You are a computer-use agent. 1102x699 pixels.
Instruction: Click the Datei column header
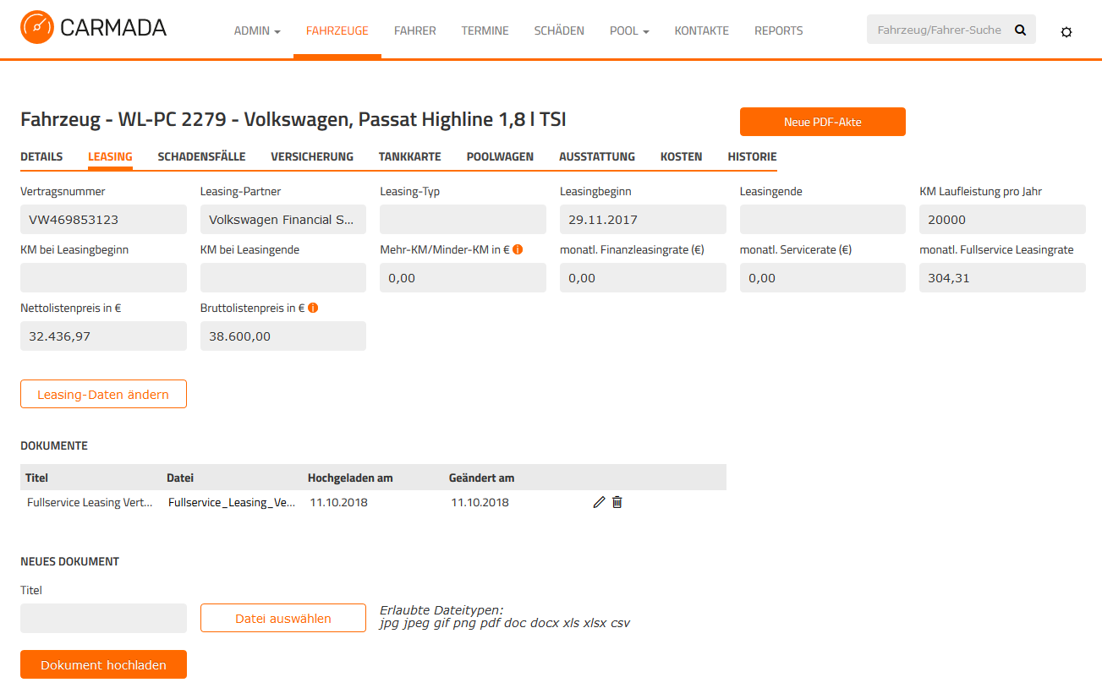coord(180,478)
